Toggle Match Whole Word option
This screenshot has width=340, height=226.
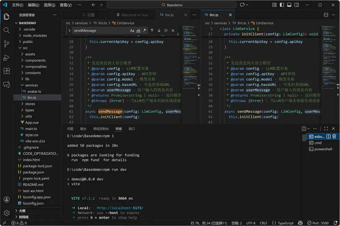(x=138, y=31)
